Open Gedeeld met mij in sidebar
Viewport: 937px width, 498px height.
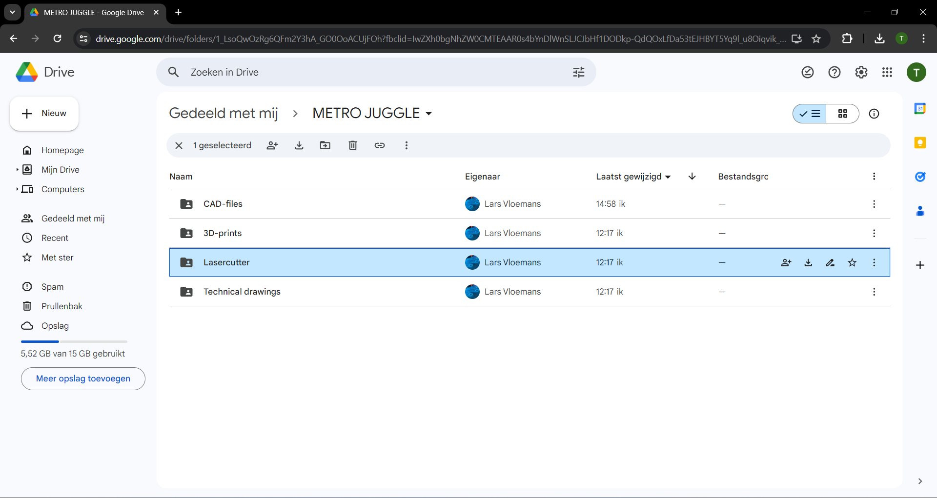coord(73,219)
